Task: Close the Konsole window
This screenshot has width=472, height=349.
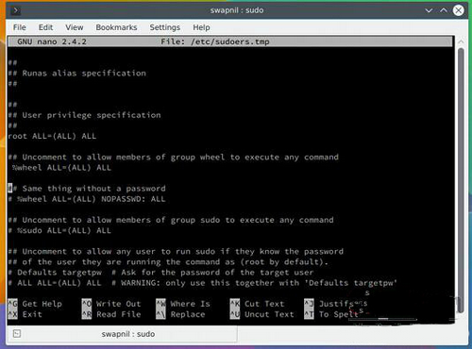Action: [x=459, y=10]
